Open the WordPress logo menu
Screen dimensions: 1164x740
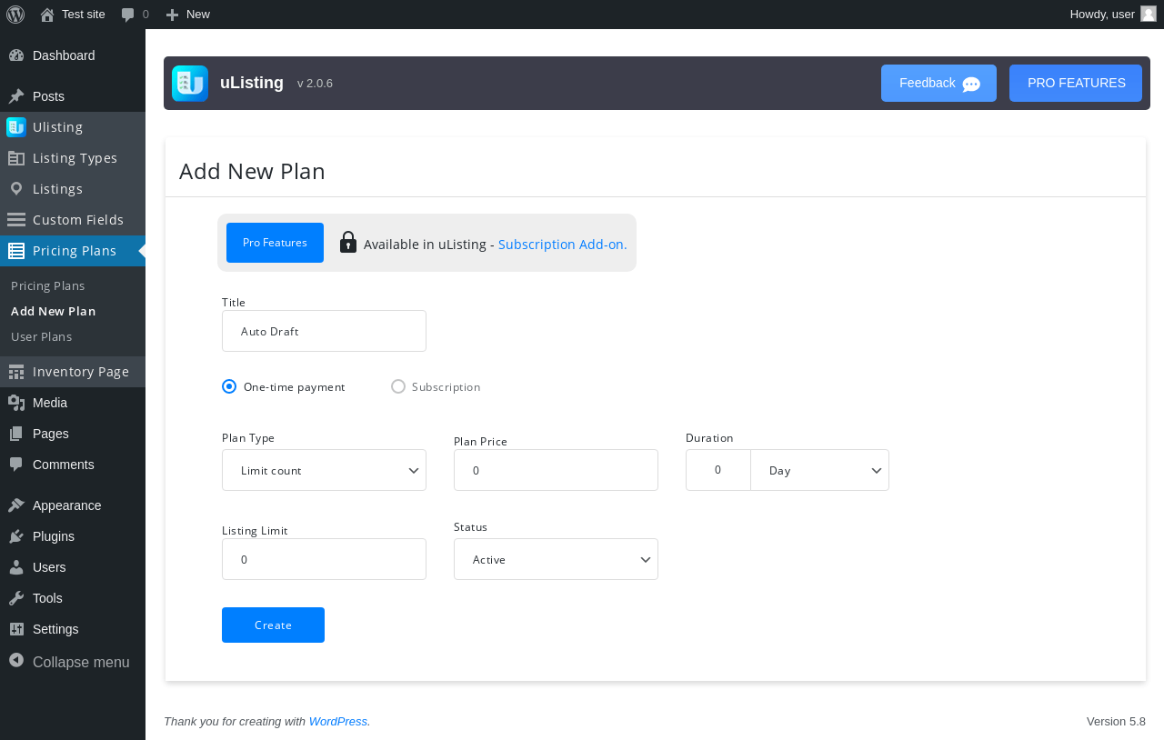[15, 15]
